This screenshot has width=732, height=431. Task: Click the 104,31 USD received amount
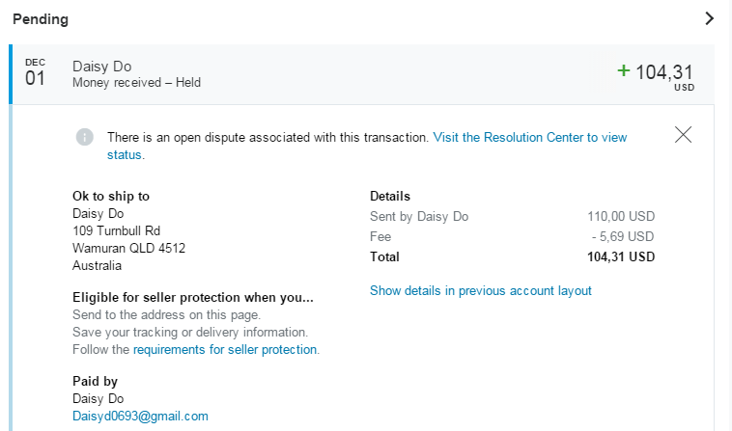pos(663,71)
